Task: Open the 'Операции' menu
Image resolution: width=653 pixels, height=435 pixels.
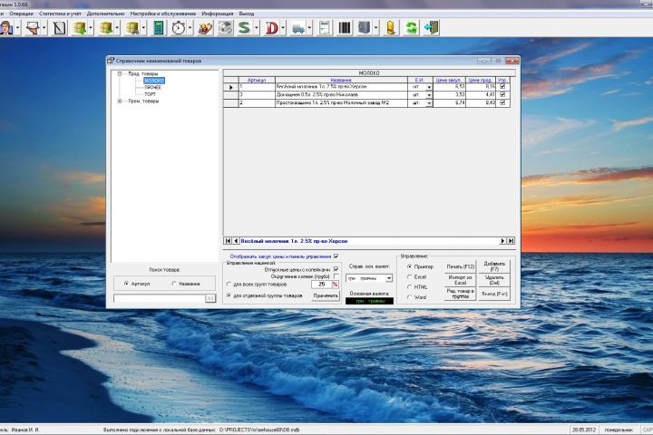Action: tap(21, 14)
